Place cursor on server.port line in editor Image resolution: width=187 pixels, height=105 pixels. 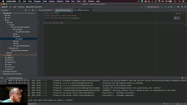51,13
